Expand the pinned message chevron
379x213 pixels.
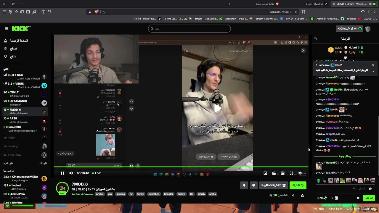coord(373,71)
